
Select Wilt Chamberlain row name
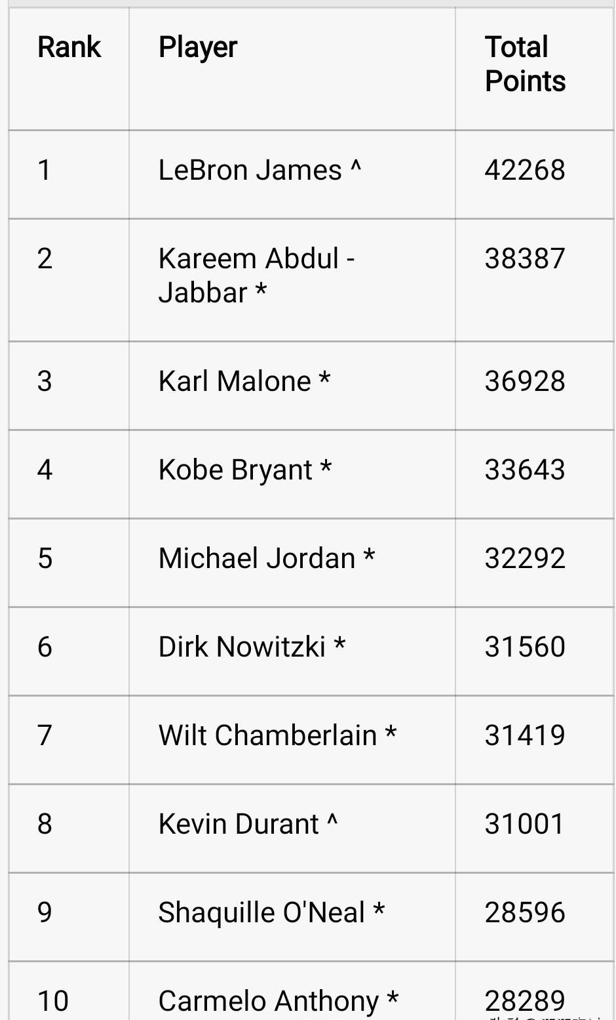[267, 735]
